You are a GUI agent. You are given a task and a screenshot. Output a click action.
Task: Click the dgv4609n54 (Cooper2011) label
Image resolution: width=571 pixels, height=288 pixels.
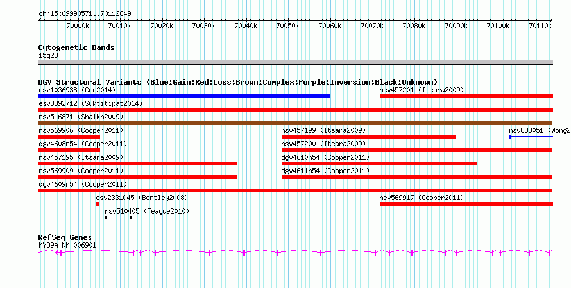point(83,184)
